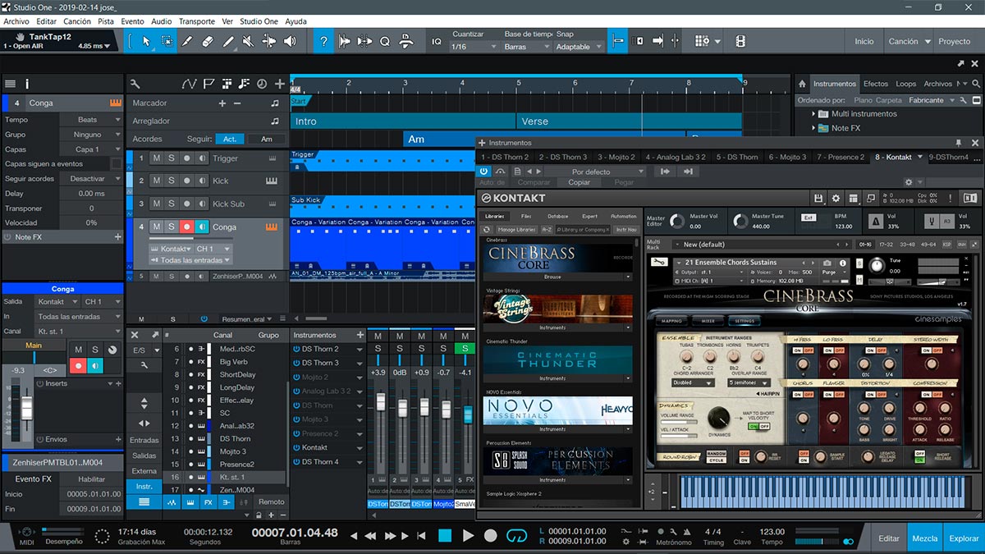Click the Entradas button in the mixer
This screenshot has width=985, height=554.
tap(144, 441)
